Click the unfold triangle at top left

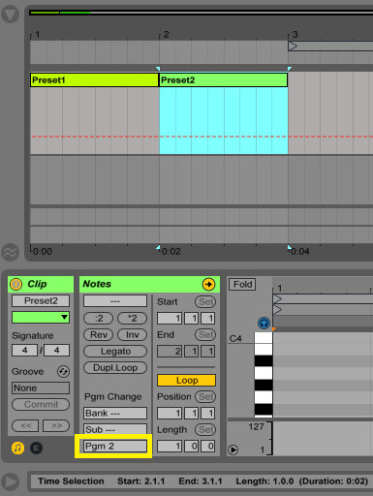[x=10, y=15]
